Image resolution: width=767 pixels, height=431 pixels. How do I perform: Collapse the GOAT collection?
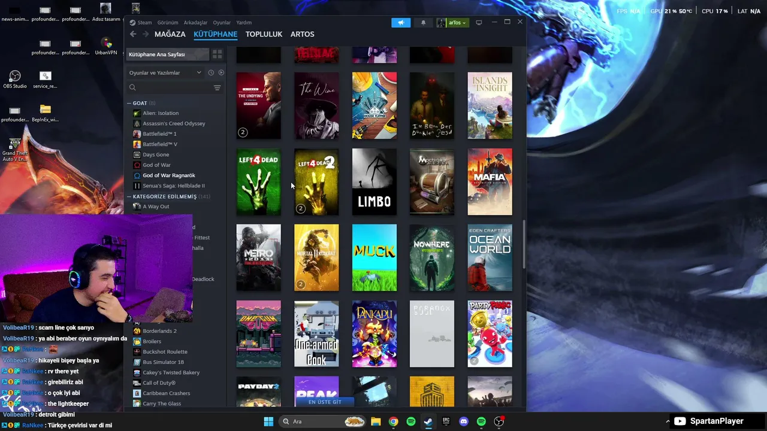coord(129,103)
